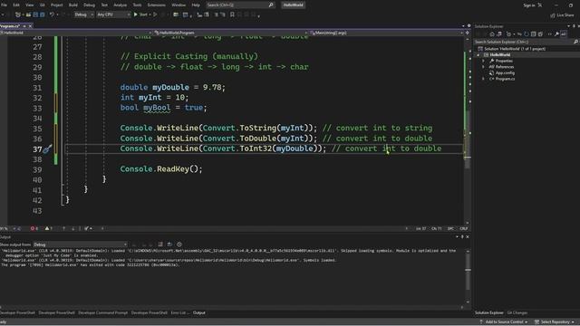
Task: Expand the References tree node
Action: pyautogui.click(x=483, y=67)
